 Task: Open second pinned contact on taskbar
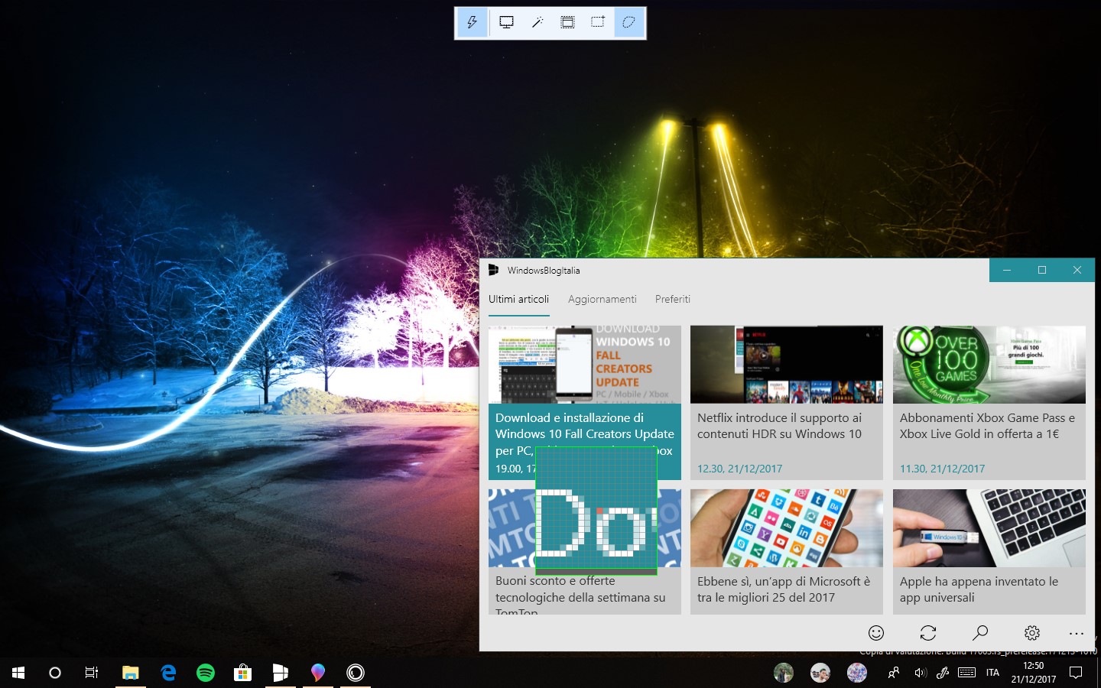[820, 673]
